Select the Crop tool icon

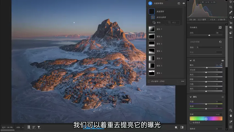pos(231,7)
